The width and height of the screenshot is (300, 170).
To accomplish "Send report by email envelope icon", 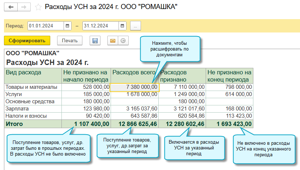I will [113, 41].
